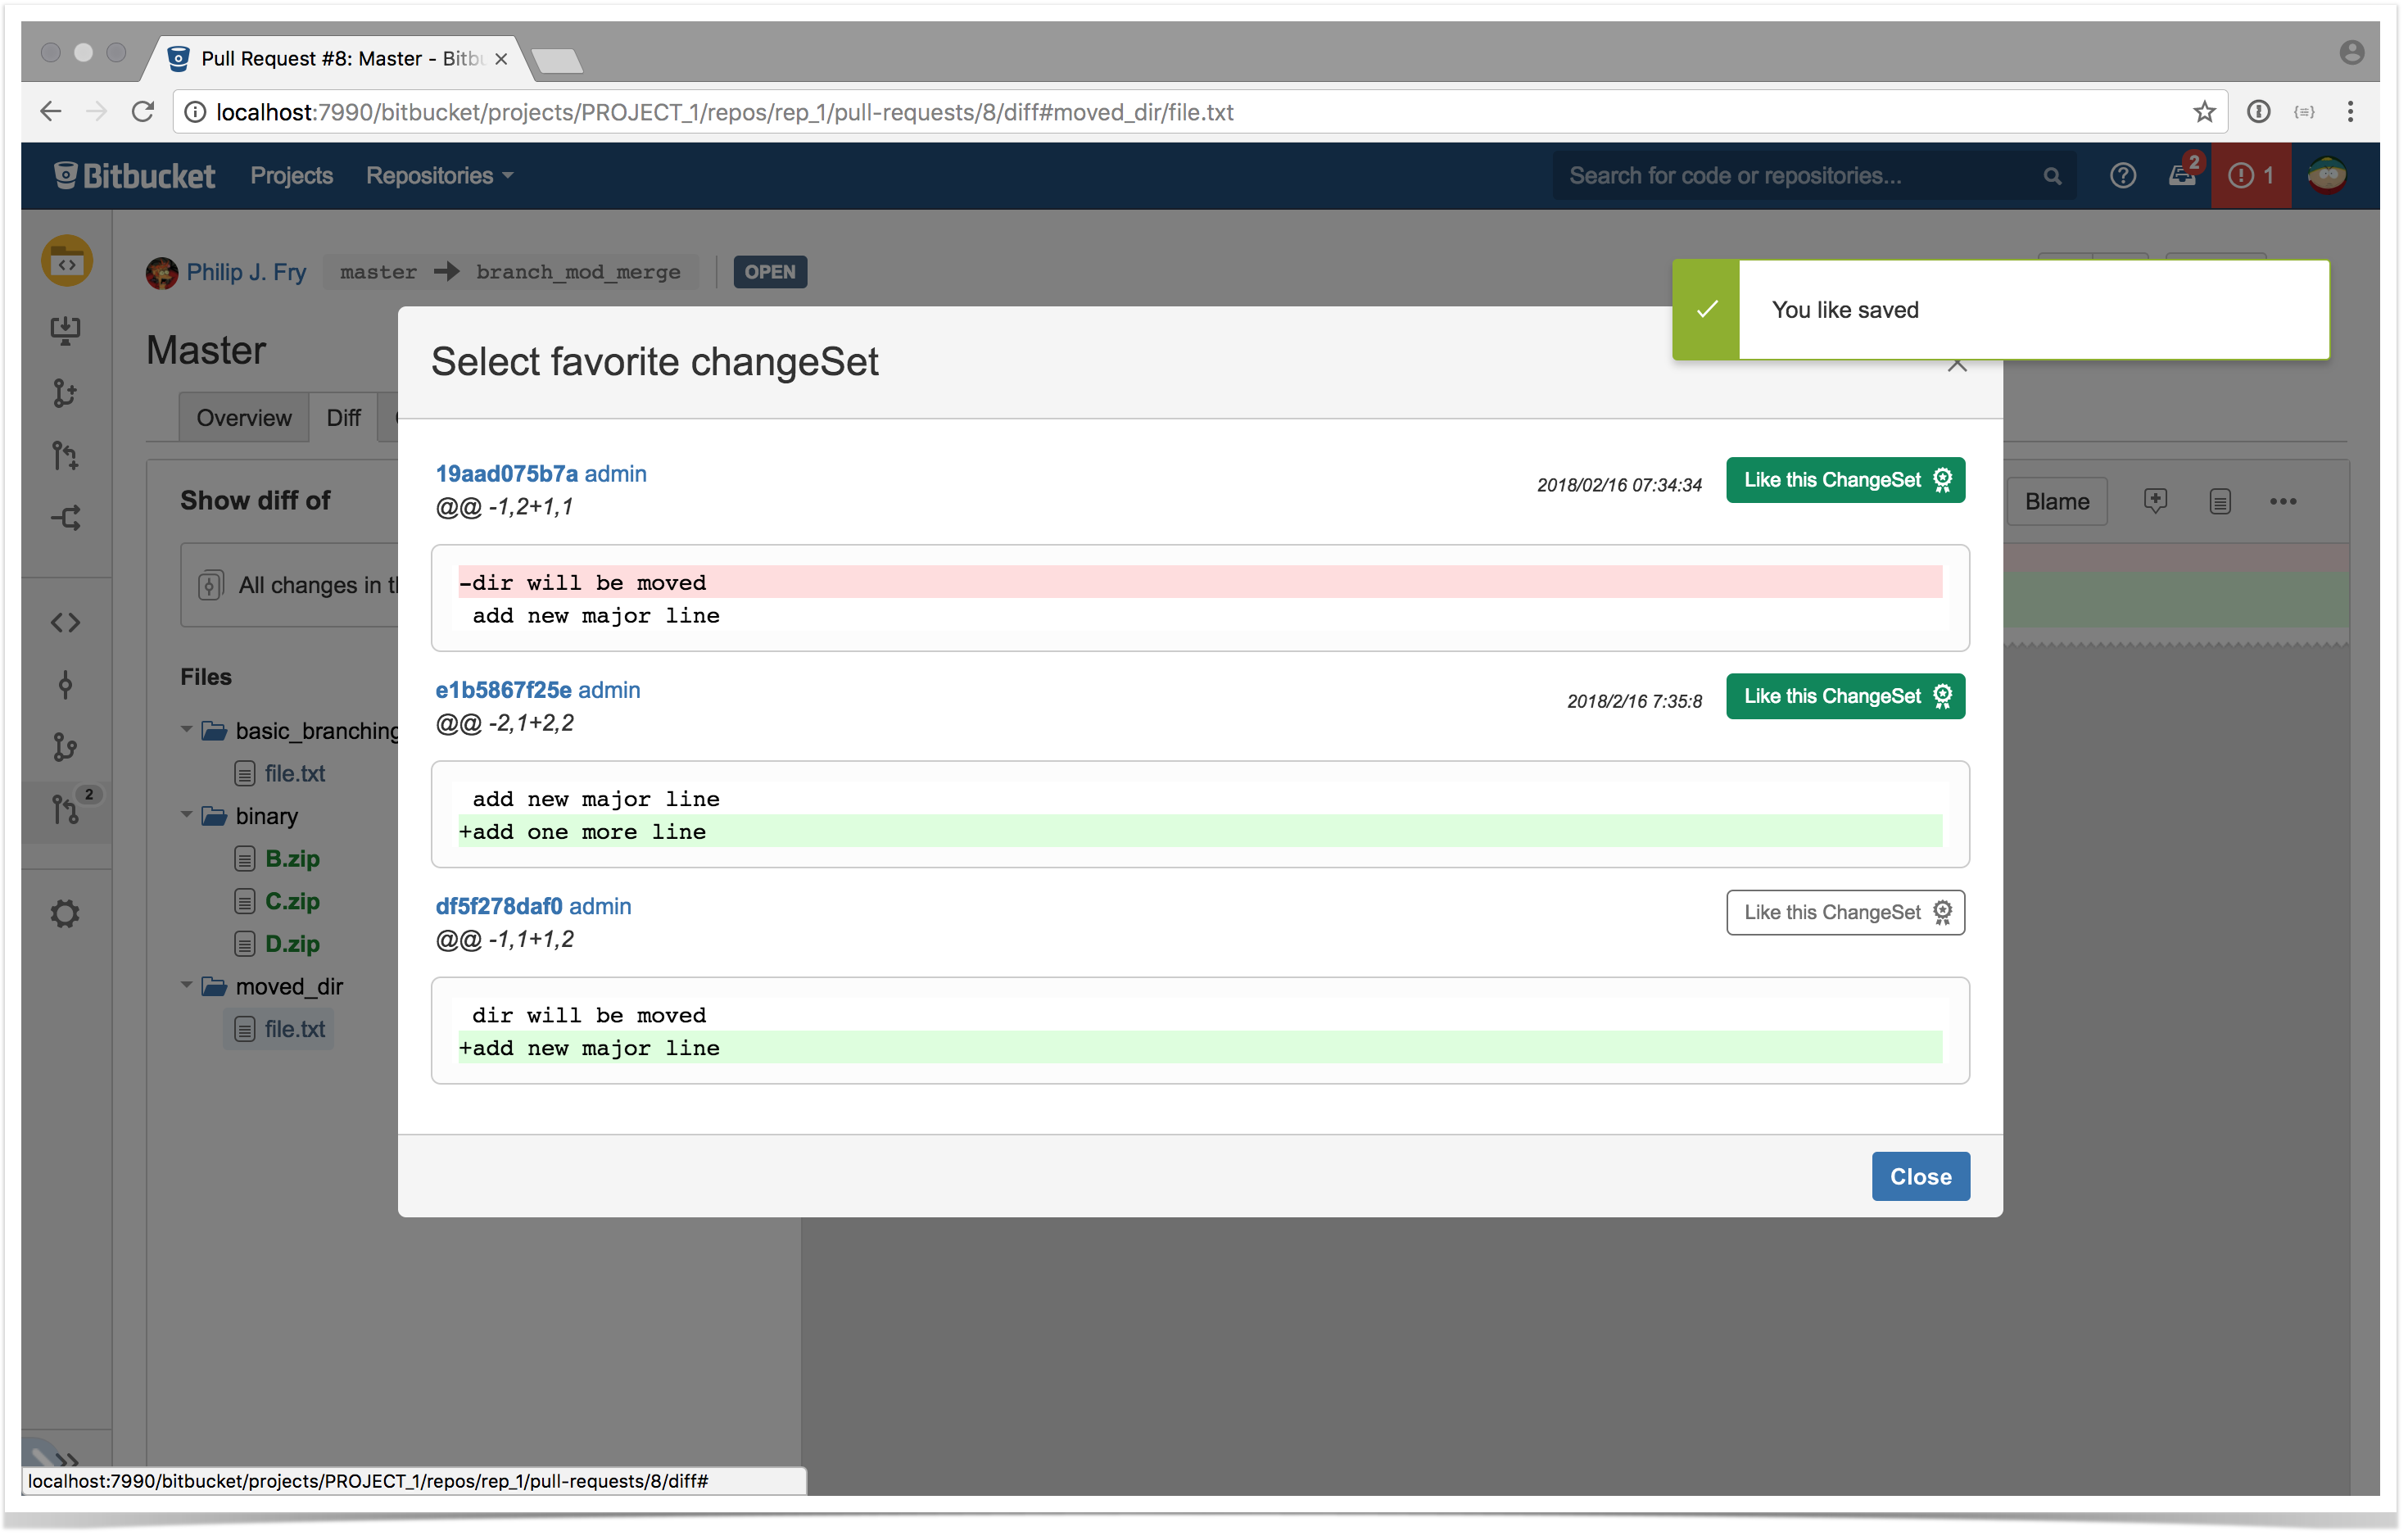
Task: Select file.txt under moved_dir
Action: pos(294,1030)
